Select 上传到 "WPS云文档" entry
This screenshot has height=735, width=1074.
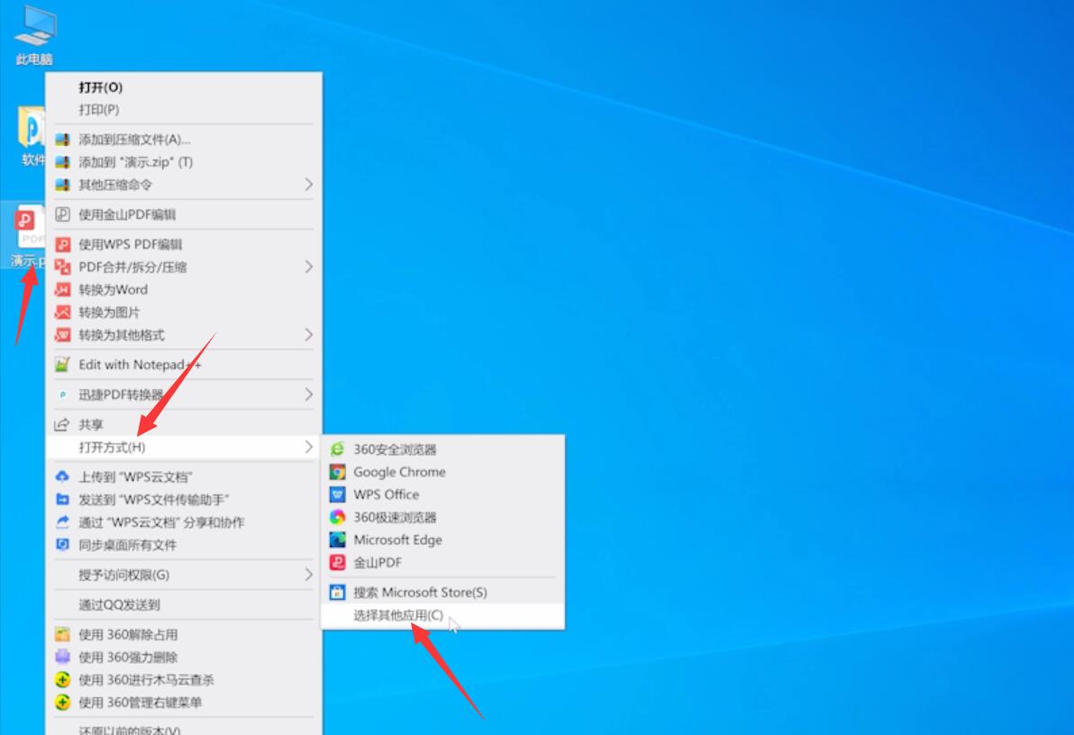184,476
